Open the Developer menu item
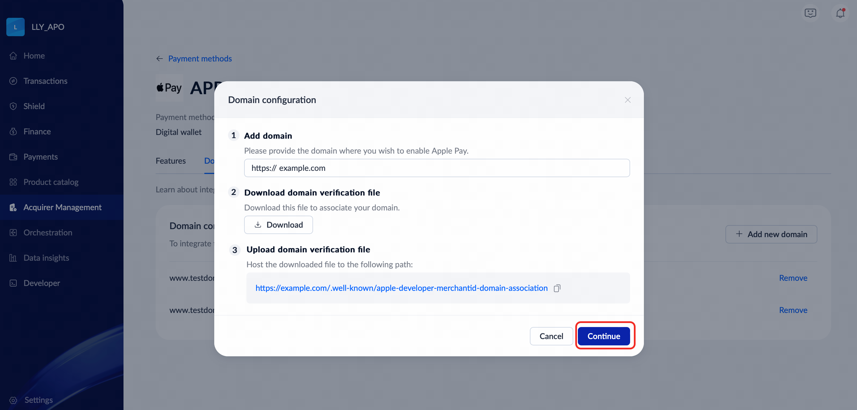This screenshot has height=410, width=857. point(42,283)
